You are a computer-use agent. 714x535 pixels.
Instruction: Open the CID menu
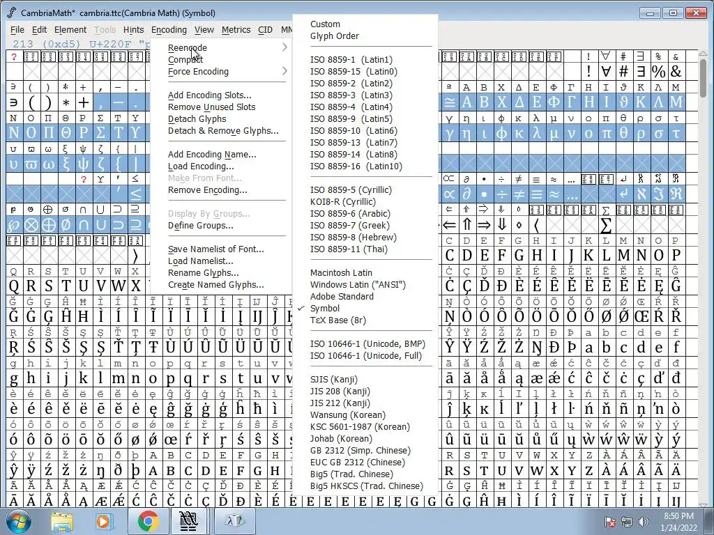(265, 29)
